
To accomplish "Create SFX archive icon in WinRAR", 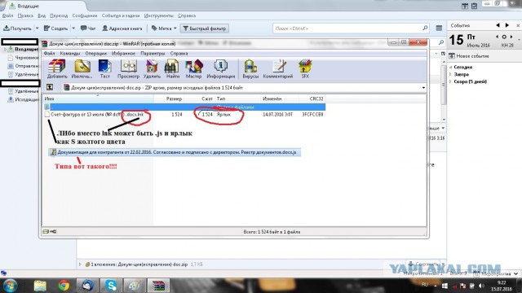I will tap(305, 68).
